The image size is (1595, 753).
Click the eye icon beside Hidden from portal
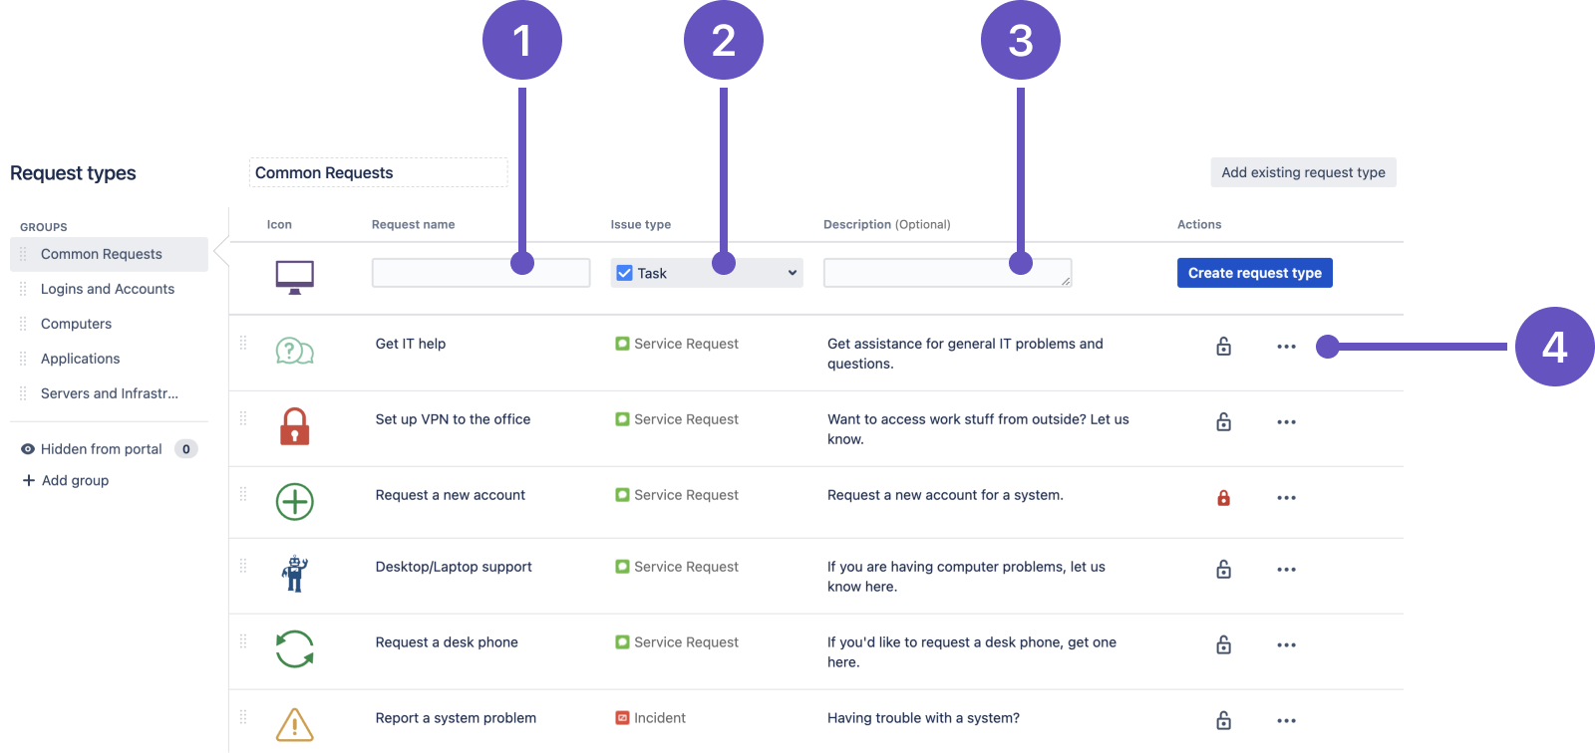tap(28, 449)
